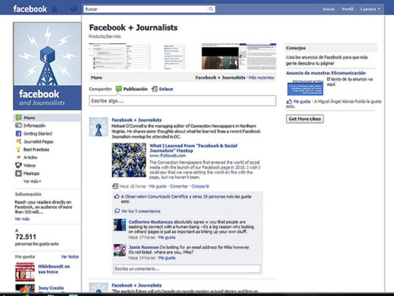Open Perfil in the top bar
The height and width of the screenshot is (296, 394).
coord(347,9)
